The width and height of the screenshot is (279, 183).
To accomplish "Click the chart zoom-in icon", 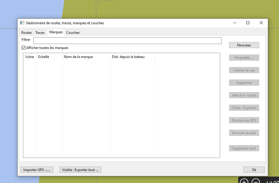I will pos(244,181).
